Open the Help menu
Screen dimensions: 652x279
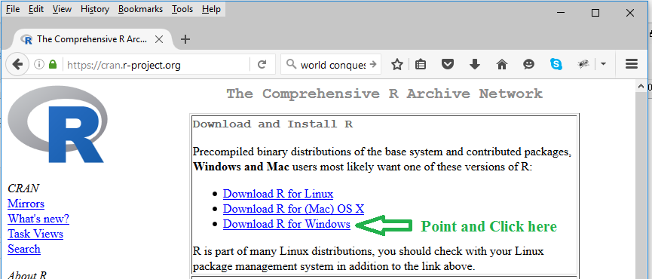pyautogui.click(x=211, y=9)
